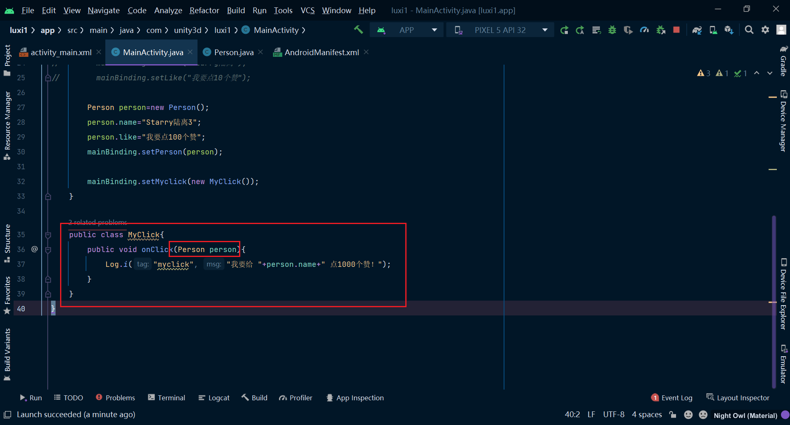Image resolution: width=790 pixels, height=425 pixels.
Task: Collapse the onClick method fold on line 36
Action: tap(48, 250)
